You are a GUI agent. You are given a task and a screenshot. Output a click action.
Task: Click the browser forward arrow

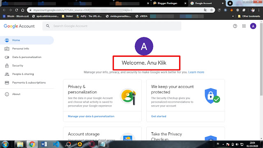(10, 10)
